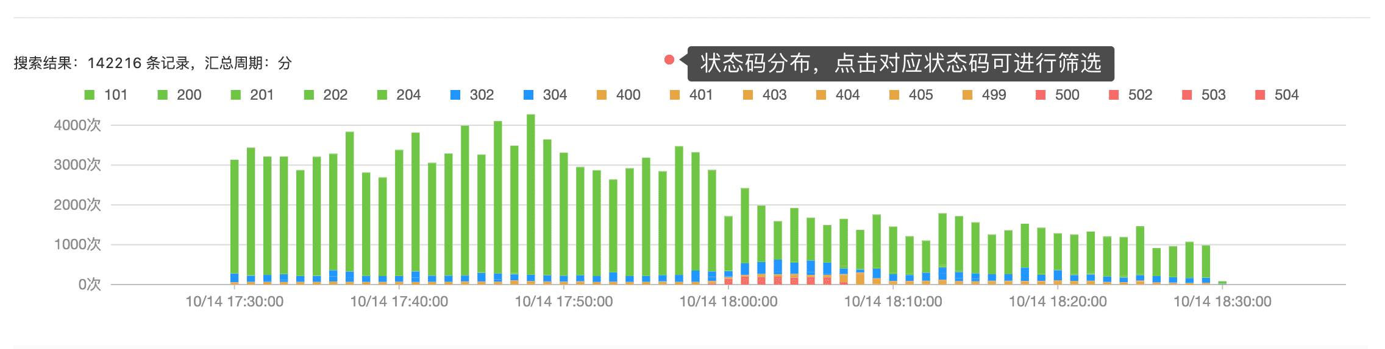Click the tallest bar near 17:48
Viewport: 1385px width, 349px height.
point(531,199)
